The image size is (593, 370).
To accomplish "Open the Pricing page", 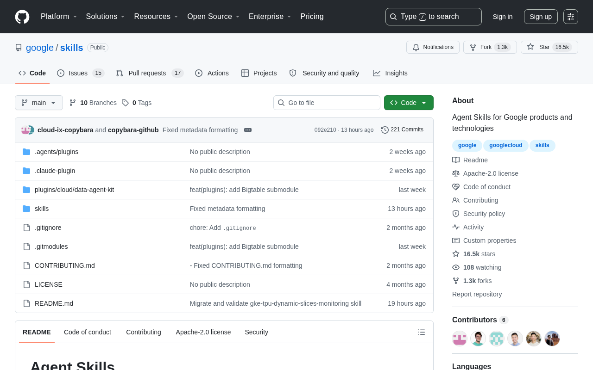I will tap(312, 17).
